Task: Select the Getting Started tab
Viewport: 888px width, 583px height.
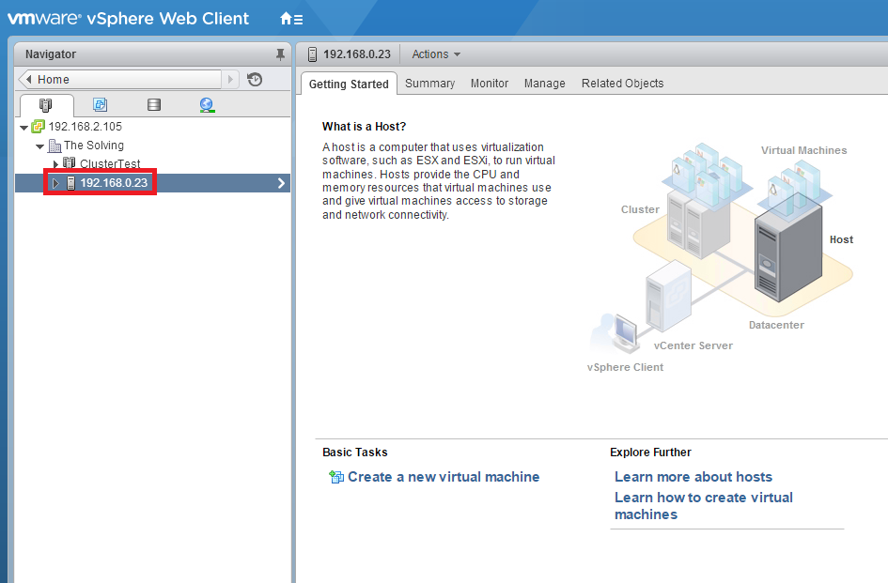Action: click(x=349, y=84)
